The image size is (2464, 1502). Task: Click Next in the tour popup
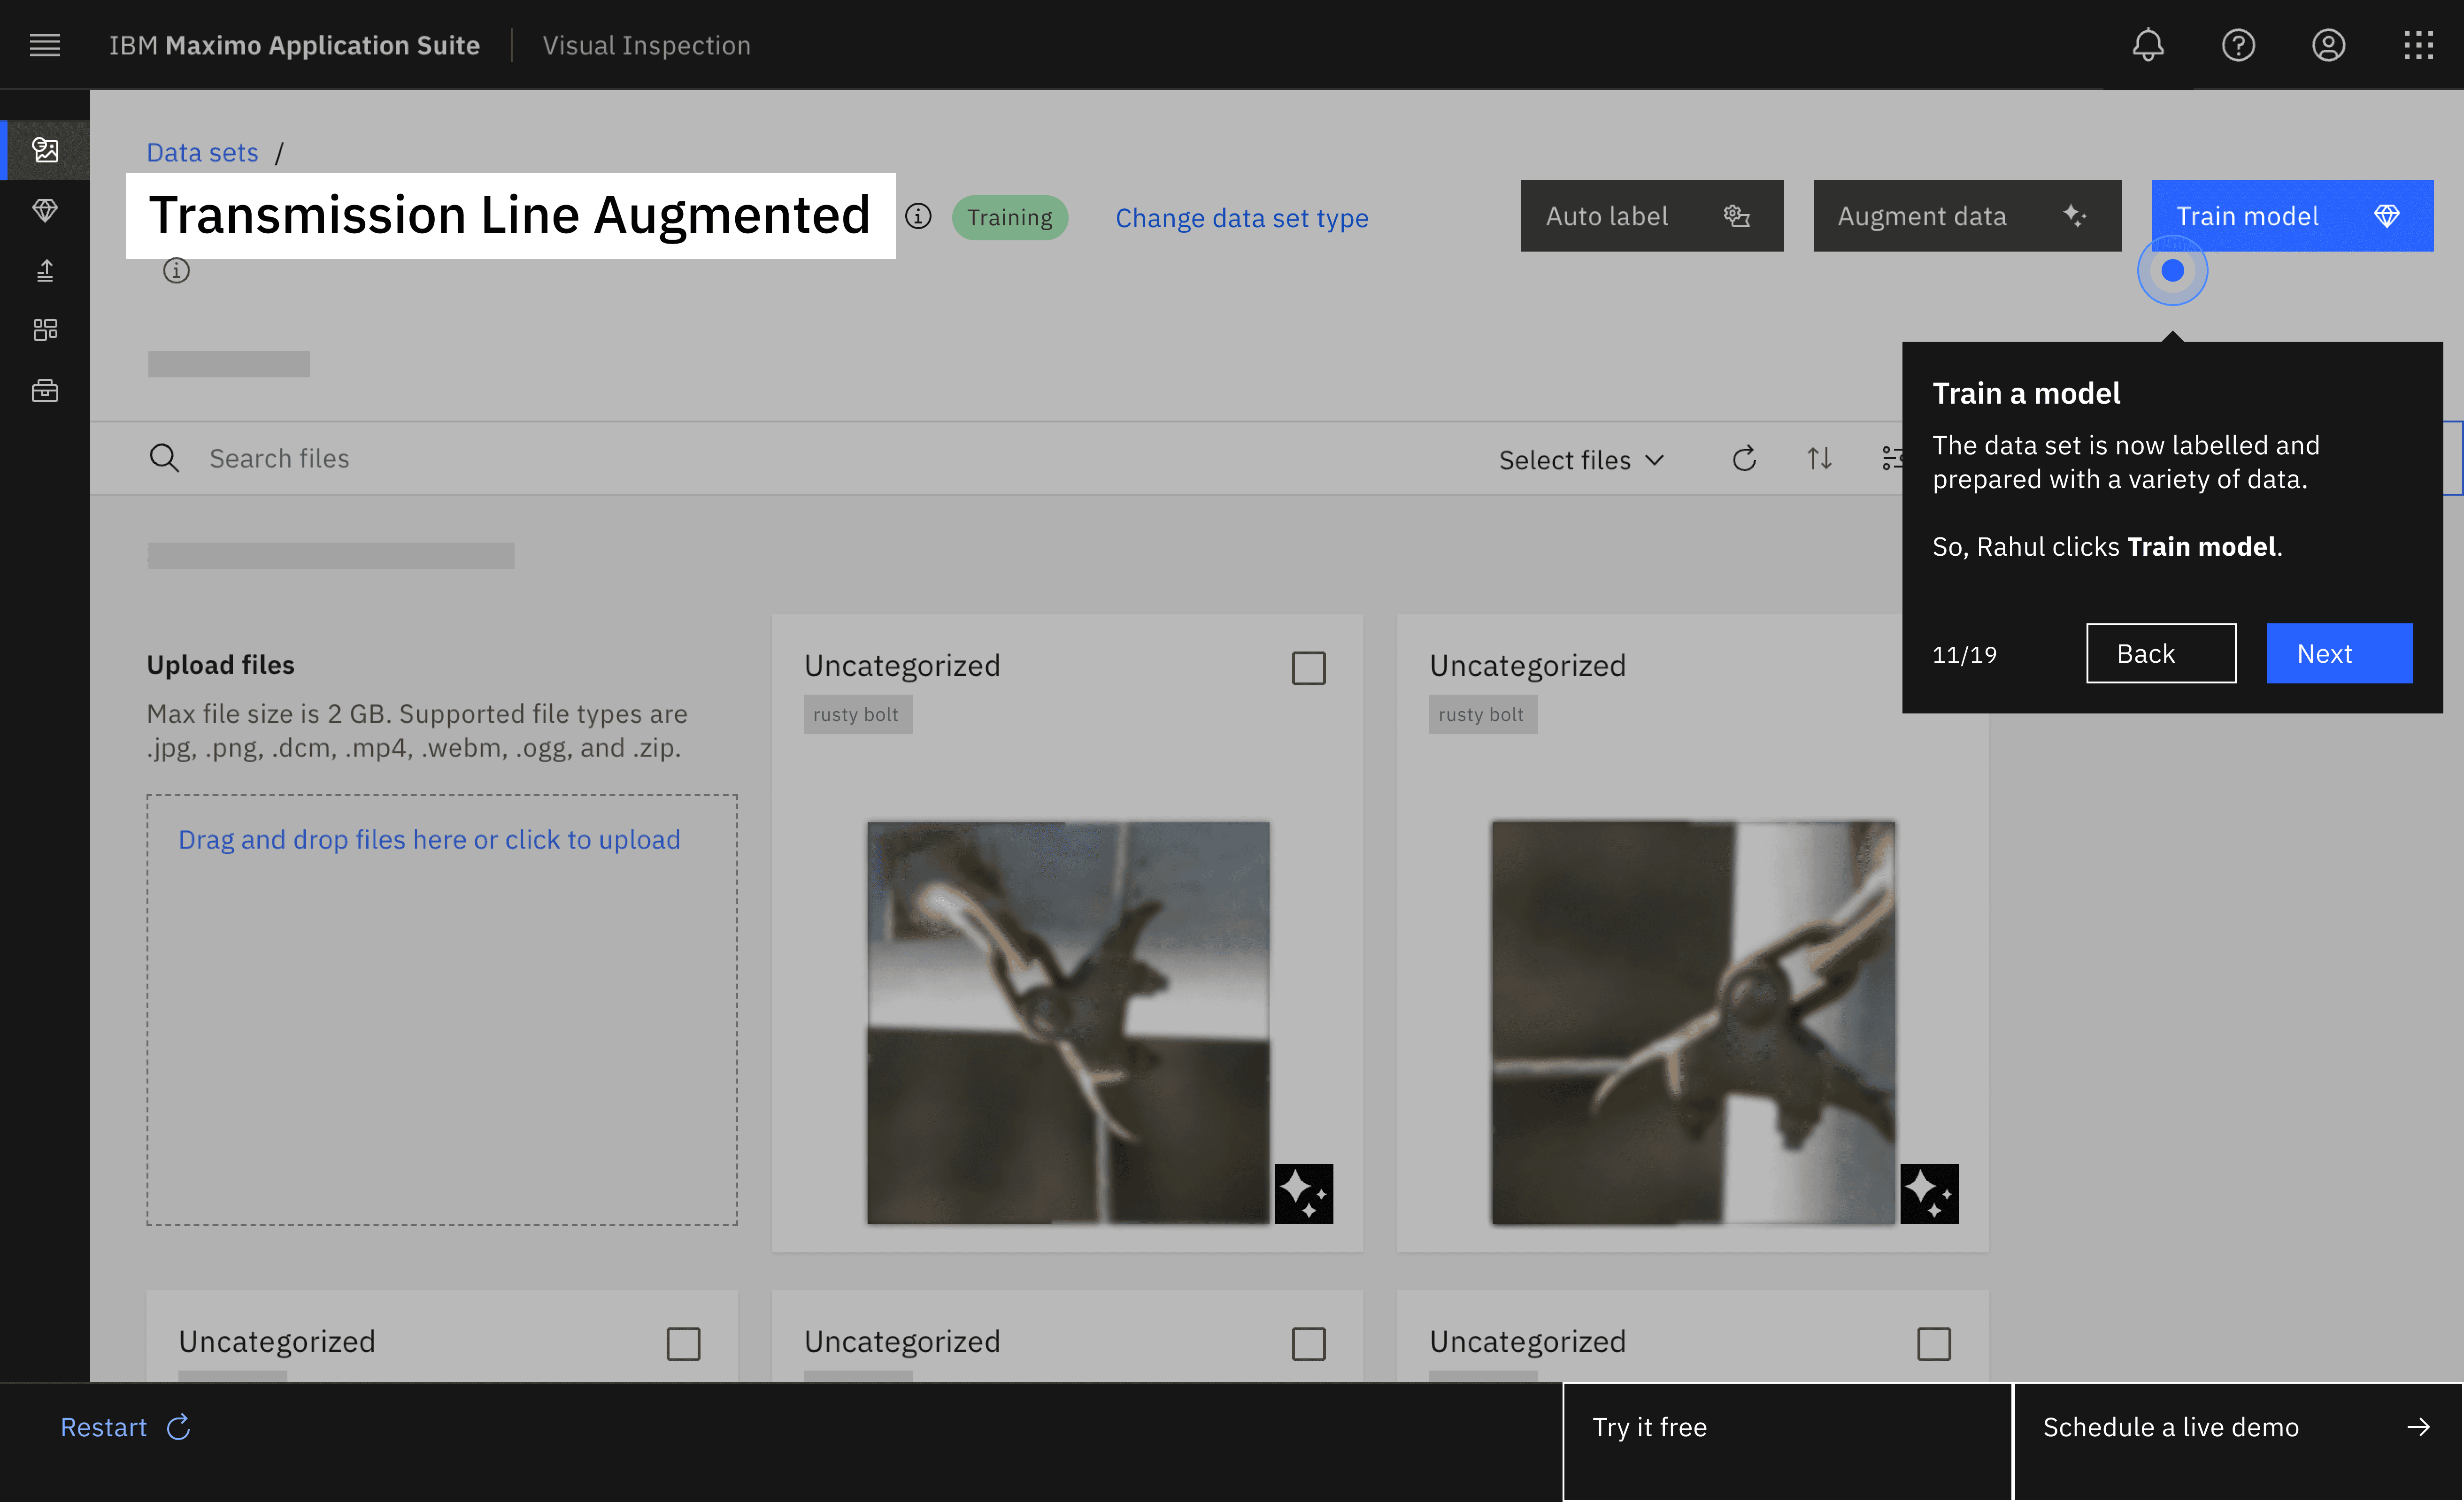[x=2338, y=654]
